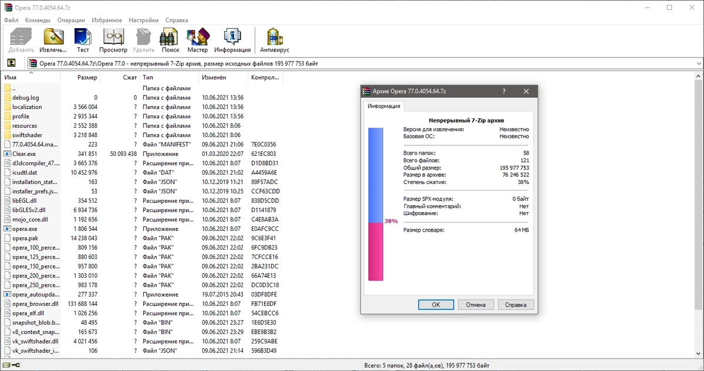Select the profile folder icon
704x371 pixels.
7,116
